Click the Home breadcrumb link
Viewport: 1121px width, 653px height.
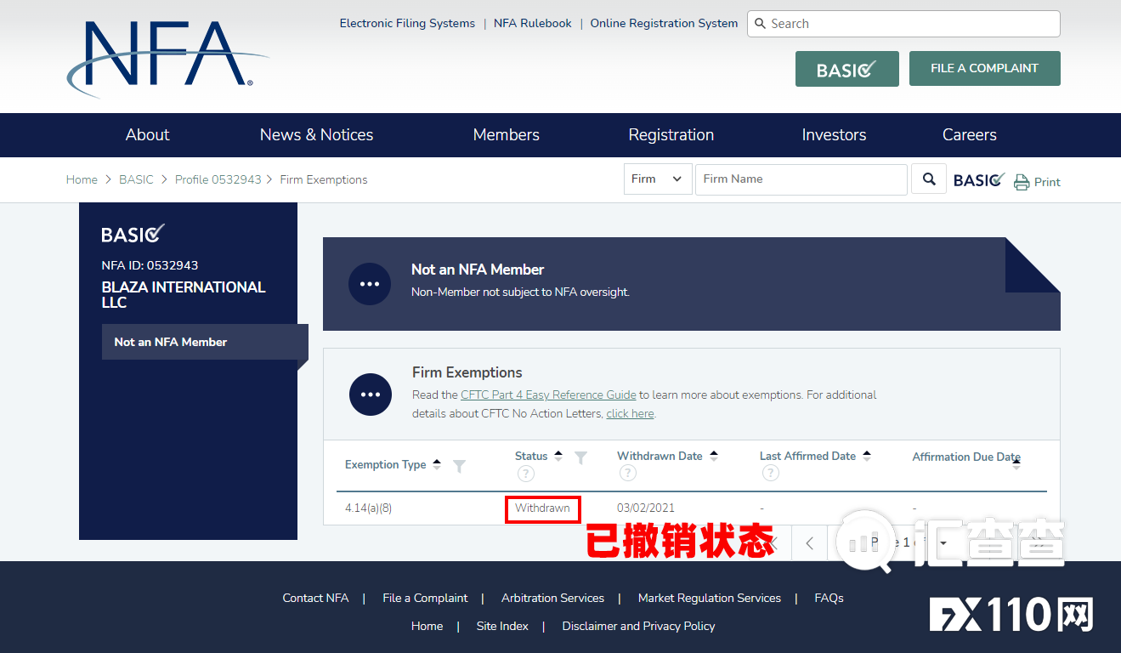point(82,179)
